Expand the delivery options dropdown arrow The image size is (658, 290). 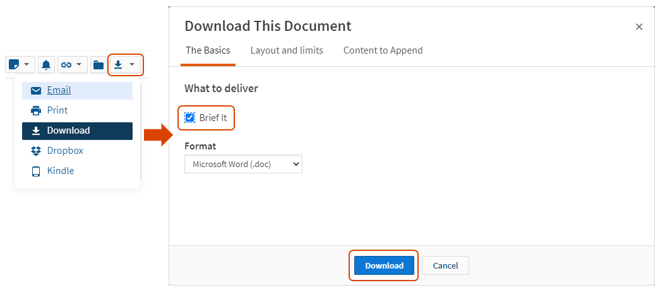pos(132,64)
